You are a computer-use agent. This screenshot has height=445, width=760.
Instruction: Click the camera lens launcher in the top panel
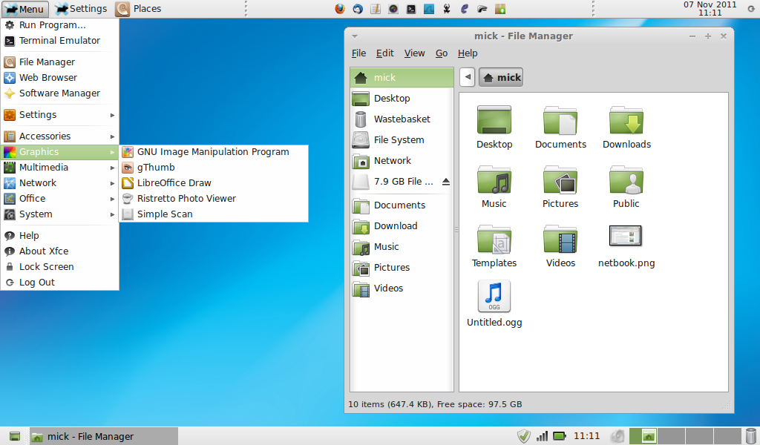point(393,9)
